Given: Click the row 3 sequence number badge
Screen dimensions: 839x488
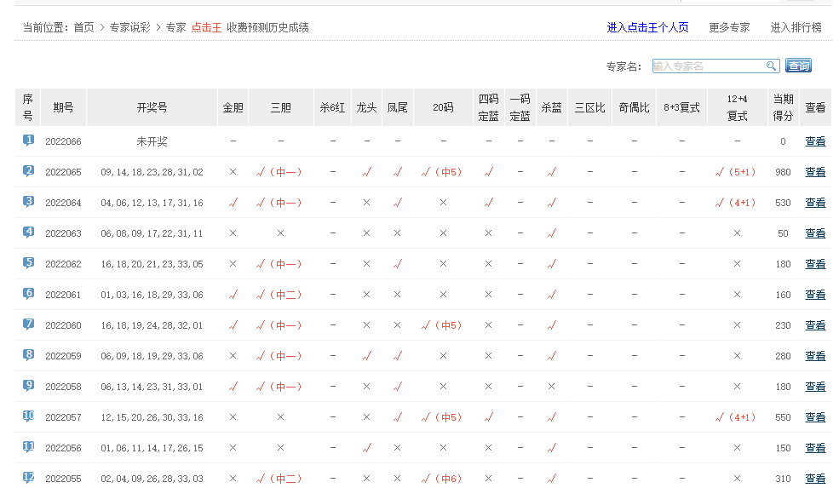Looking at the screenshot, I should point(28,202).
